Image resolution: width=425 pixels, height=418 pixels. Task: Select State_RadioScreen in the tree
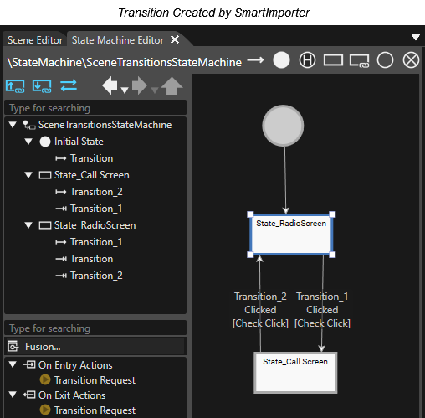(95, 225)
